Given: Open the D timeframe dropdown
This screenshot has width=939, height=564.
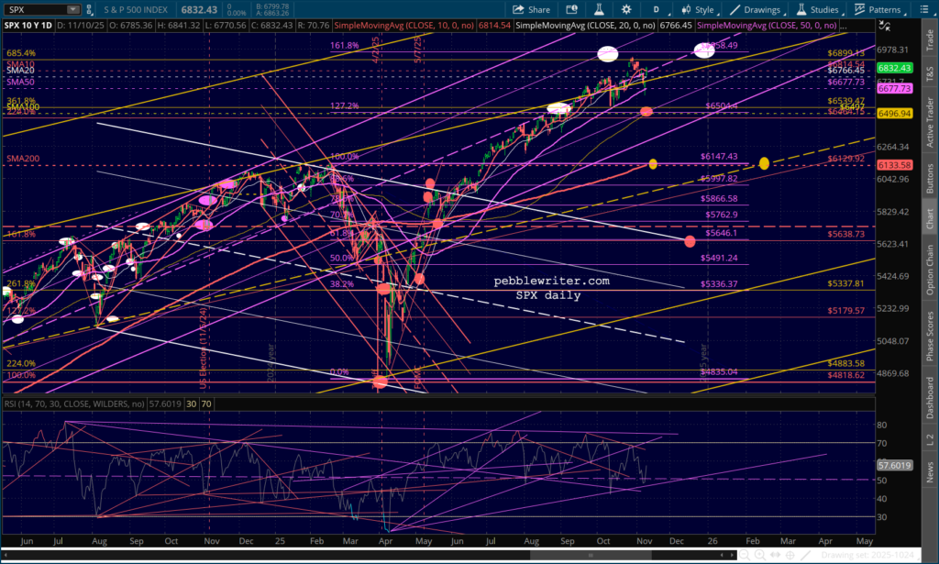Looking at the screenshot, I should point(657,9).
